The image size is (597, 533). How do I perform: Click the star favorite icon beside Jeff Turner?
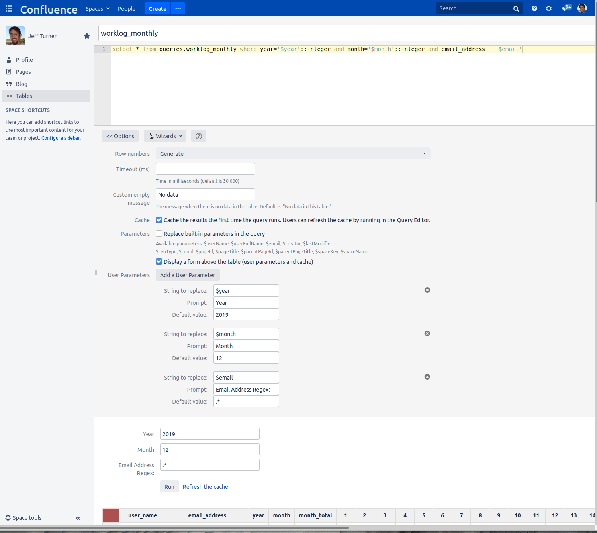point(87,36)
